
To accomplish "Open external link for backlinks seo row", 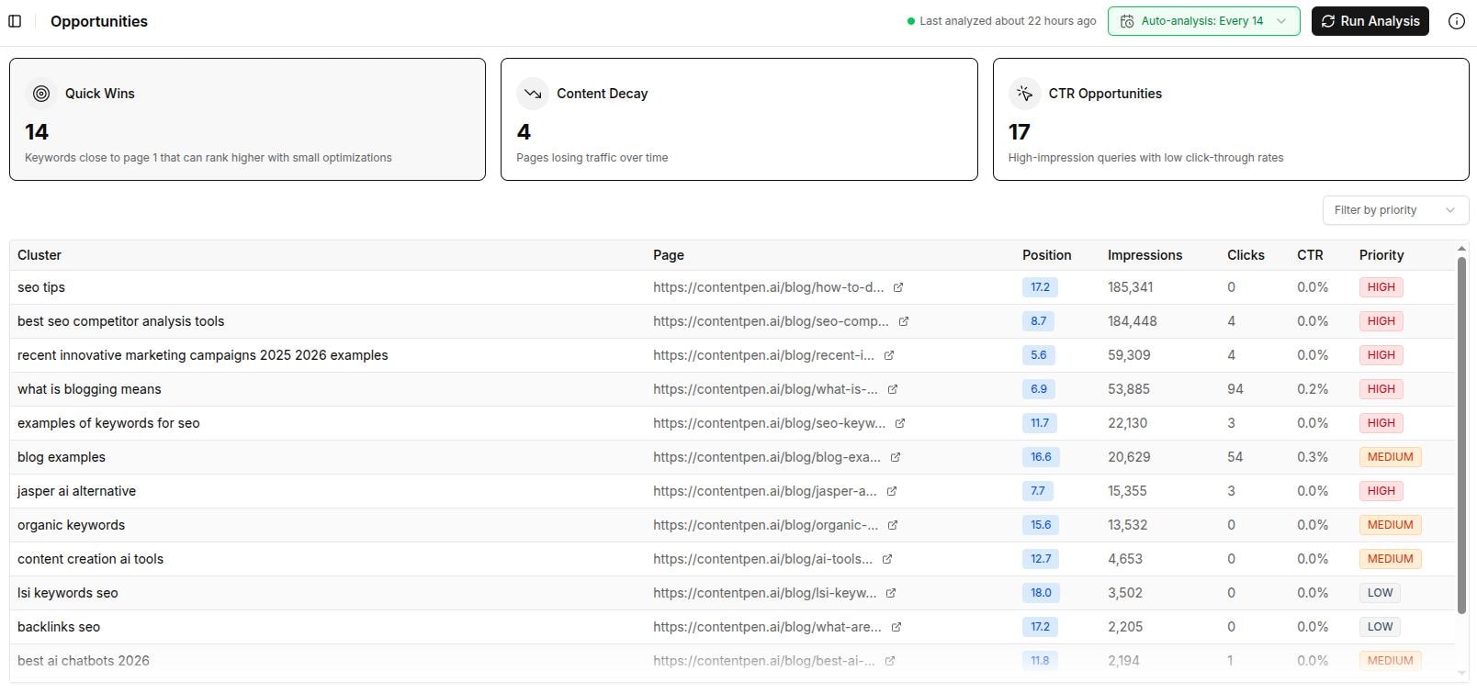I will point(896,627).
